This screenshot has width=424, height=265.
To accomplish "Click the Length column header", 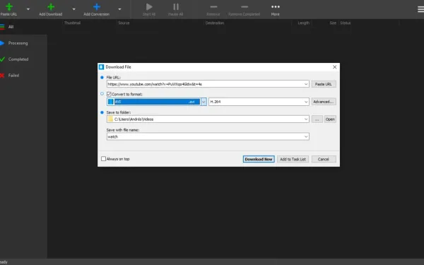I will click(304, 23).
